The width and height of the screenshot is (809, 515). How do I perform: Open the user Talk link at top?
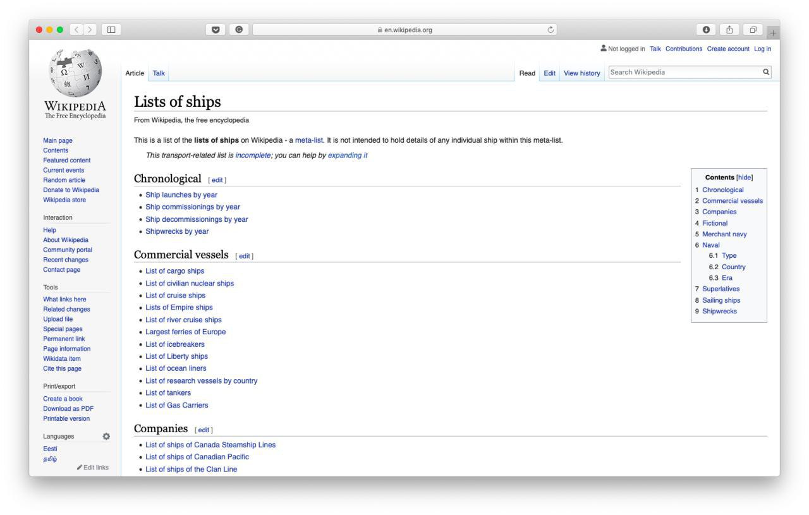pos(655,49)
